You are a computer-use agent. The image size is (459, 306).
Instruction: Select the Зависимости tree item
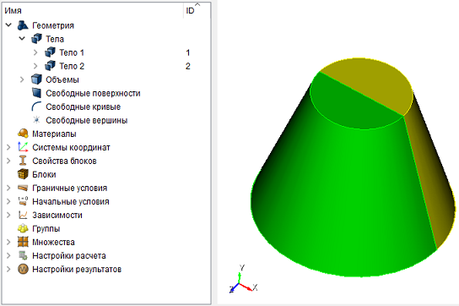coord(57,215)
